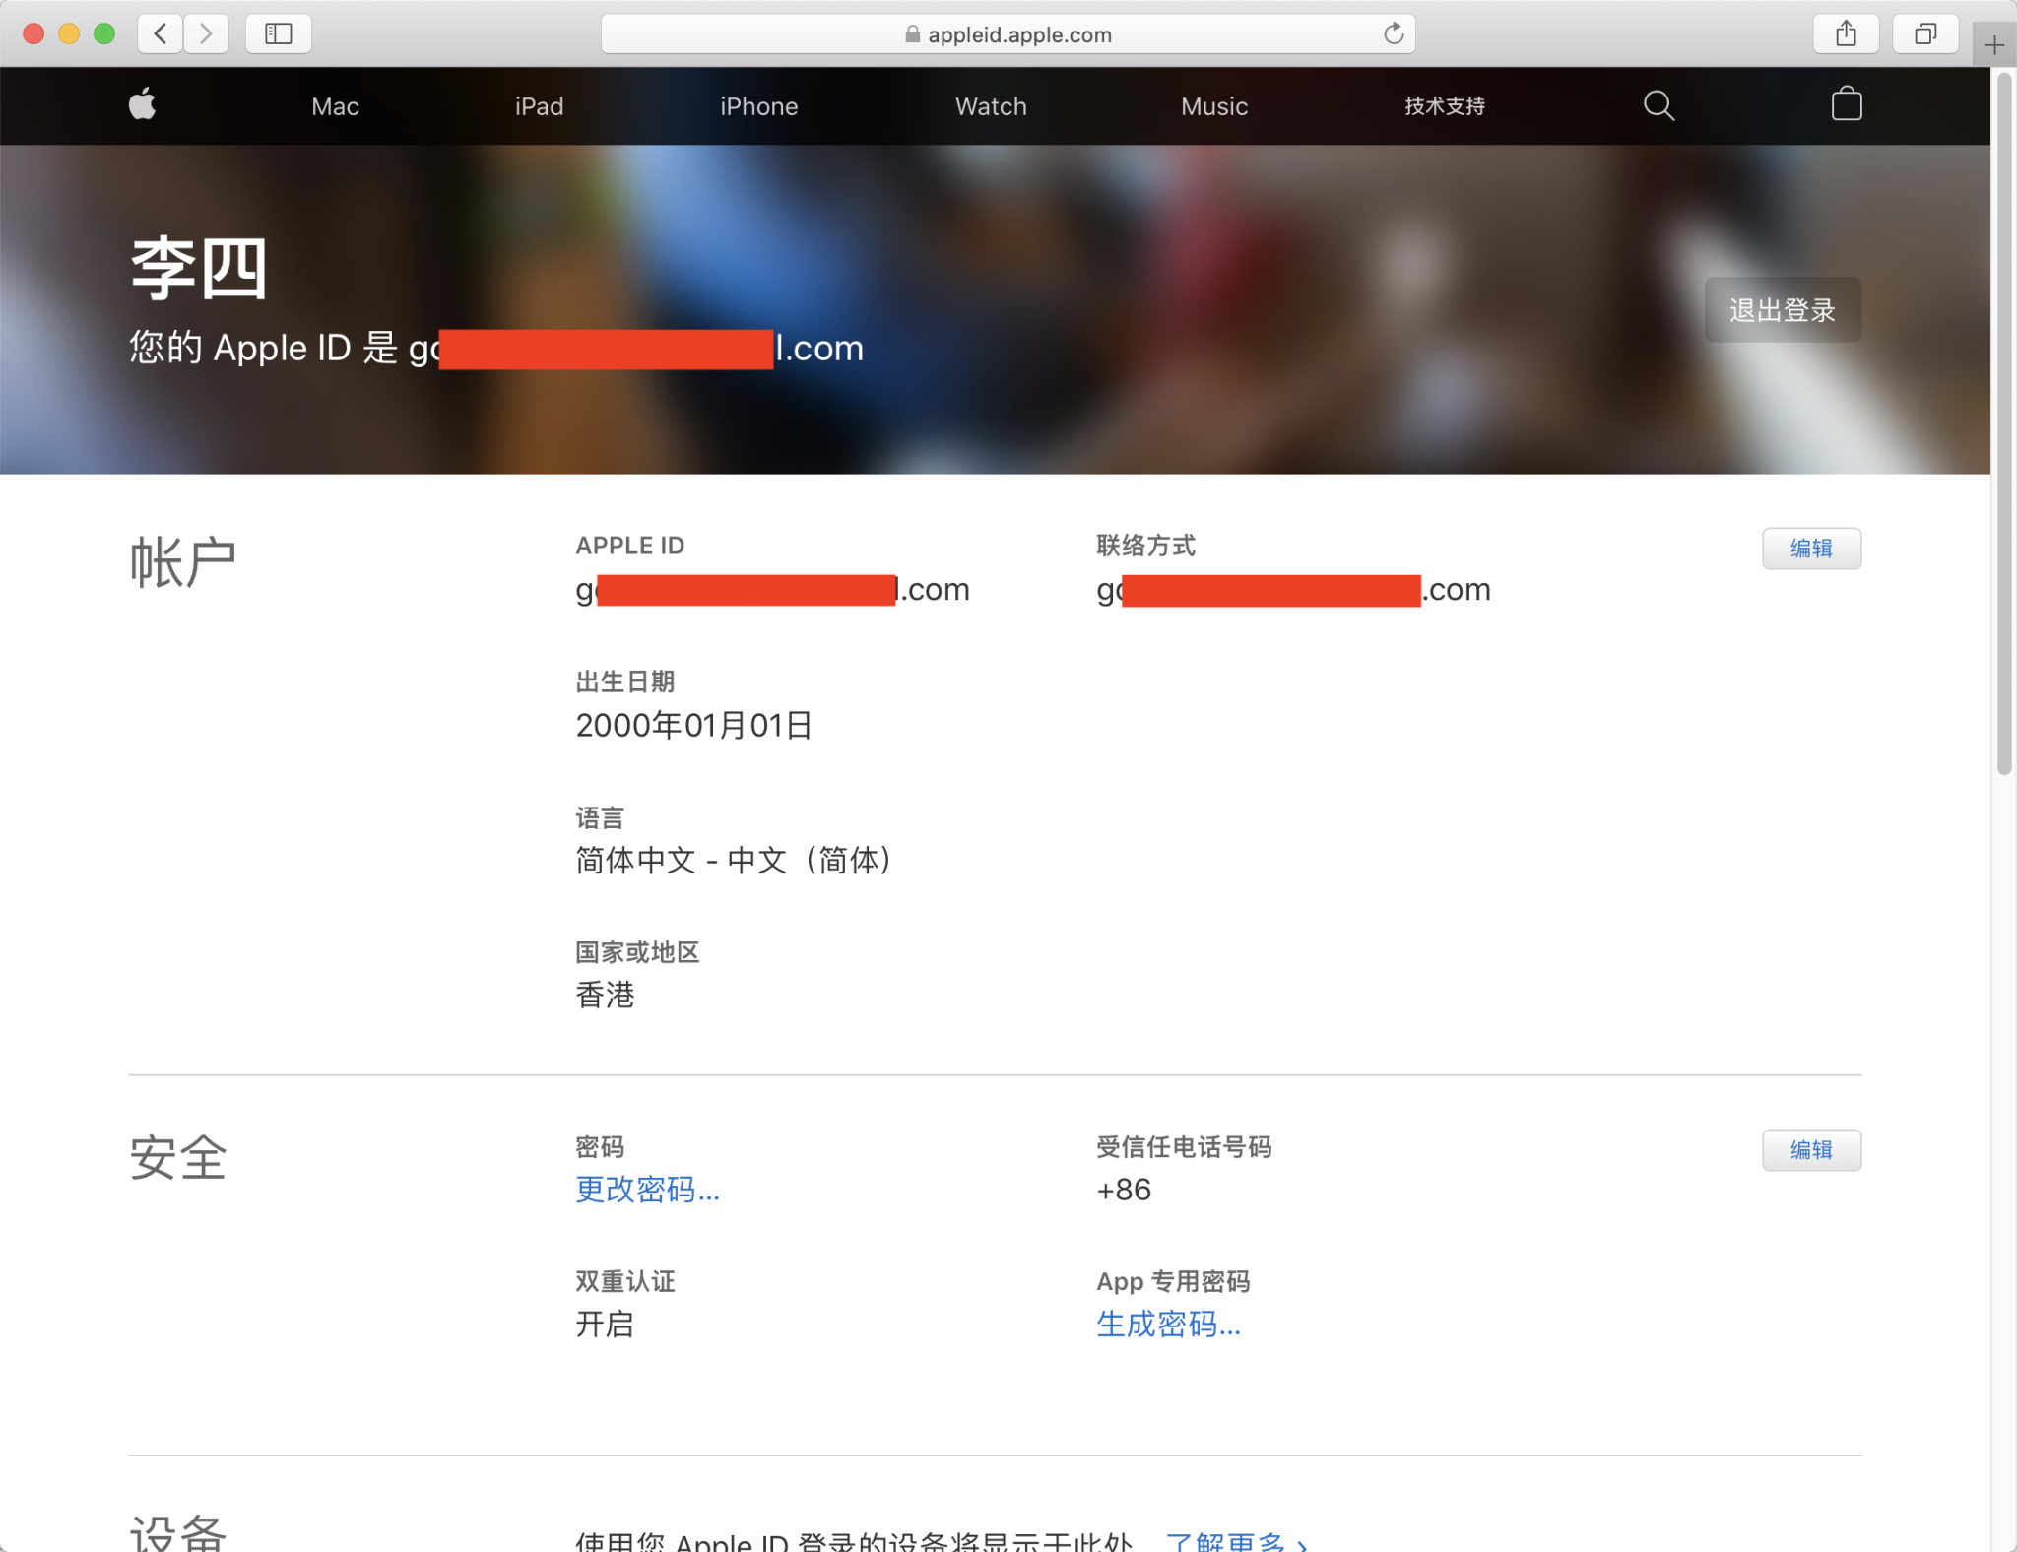2017x1552 pixels.
Task: Toggle the Safari sidebar icon
Action: pos(279,32)
